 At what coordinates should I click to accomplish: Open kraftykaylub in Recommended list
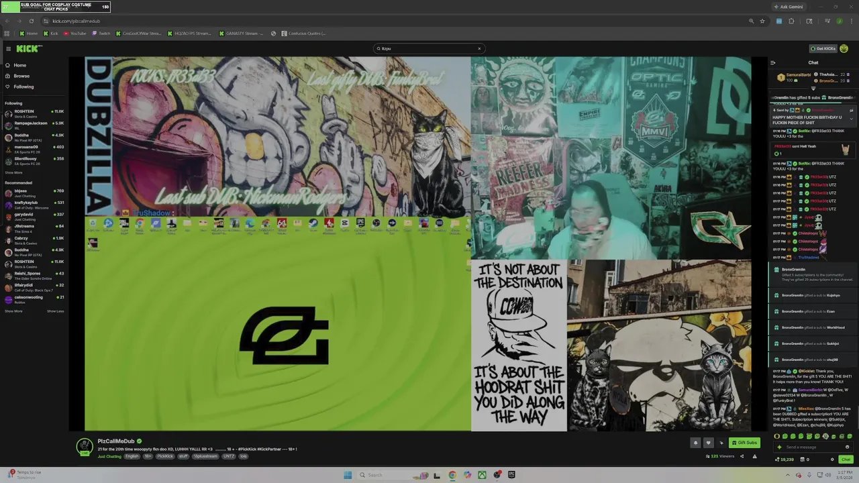[x=34, y=205]
